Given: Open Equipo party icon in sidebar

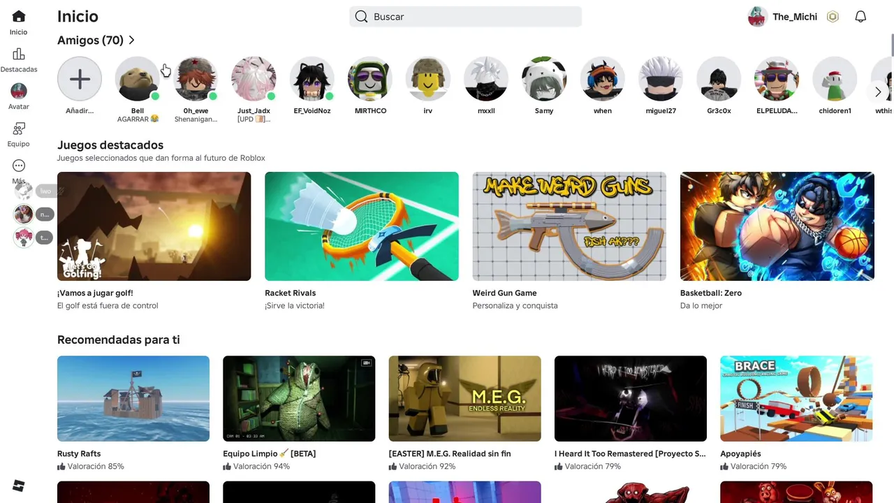Looking at the screenshot, I should click(19, 129).
